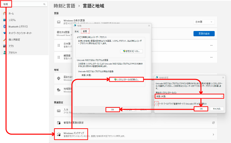Expand the Windows バックアップ chevron
Image resolution: width=231 pixels, height=143 pixels.
(x=213, y=135)
